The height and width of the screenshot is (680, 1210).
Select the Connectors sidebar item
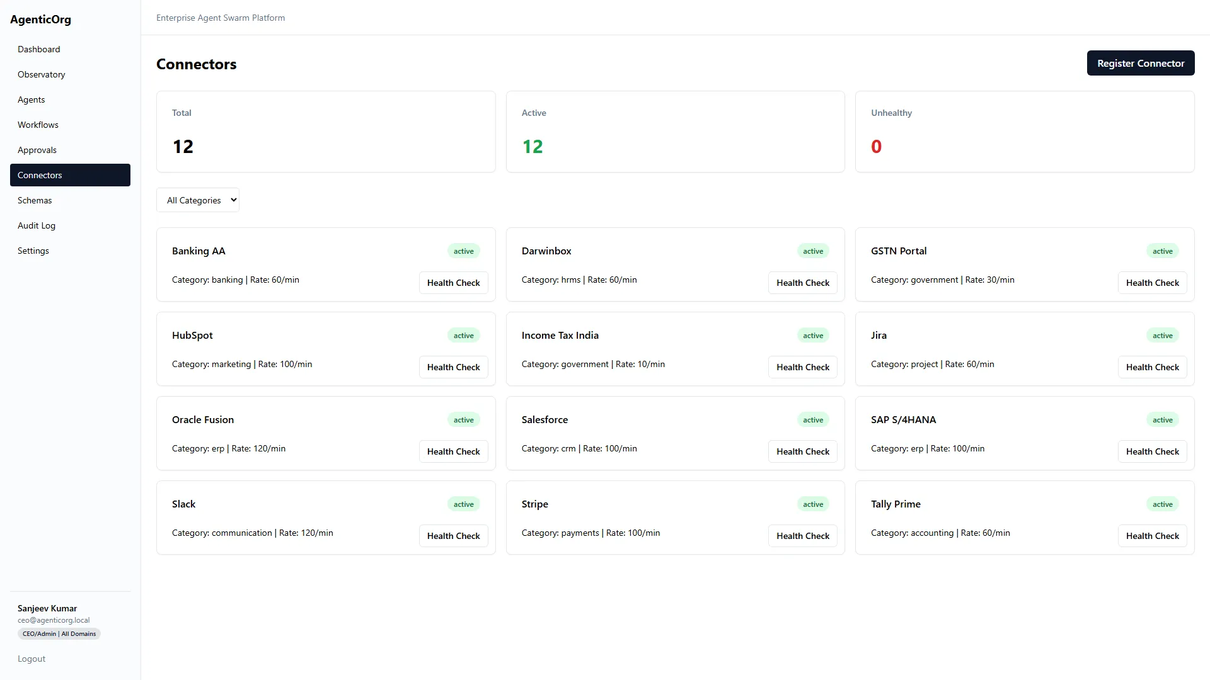[70, 175]
